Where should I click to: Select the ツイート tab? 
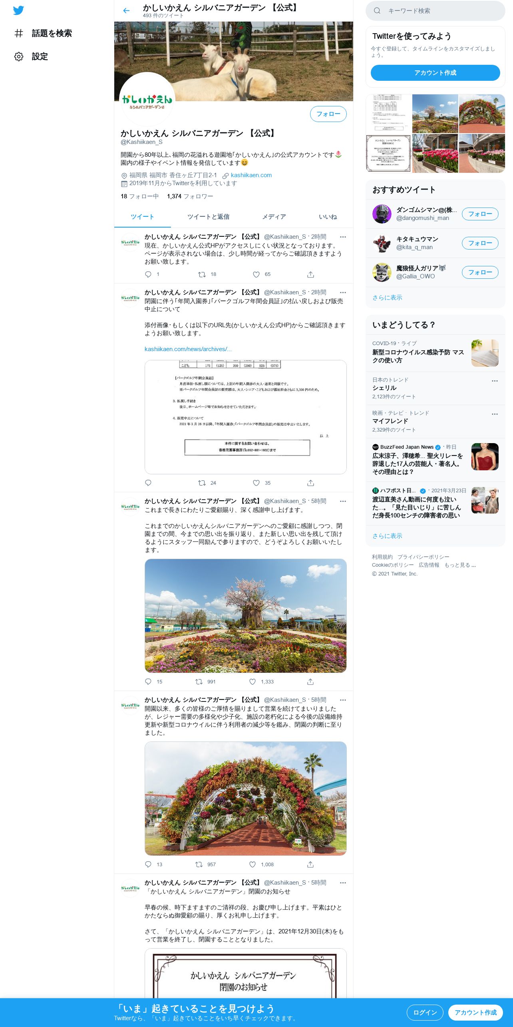(x=142, y=217)
